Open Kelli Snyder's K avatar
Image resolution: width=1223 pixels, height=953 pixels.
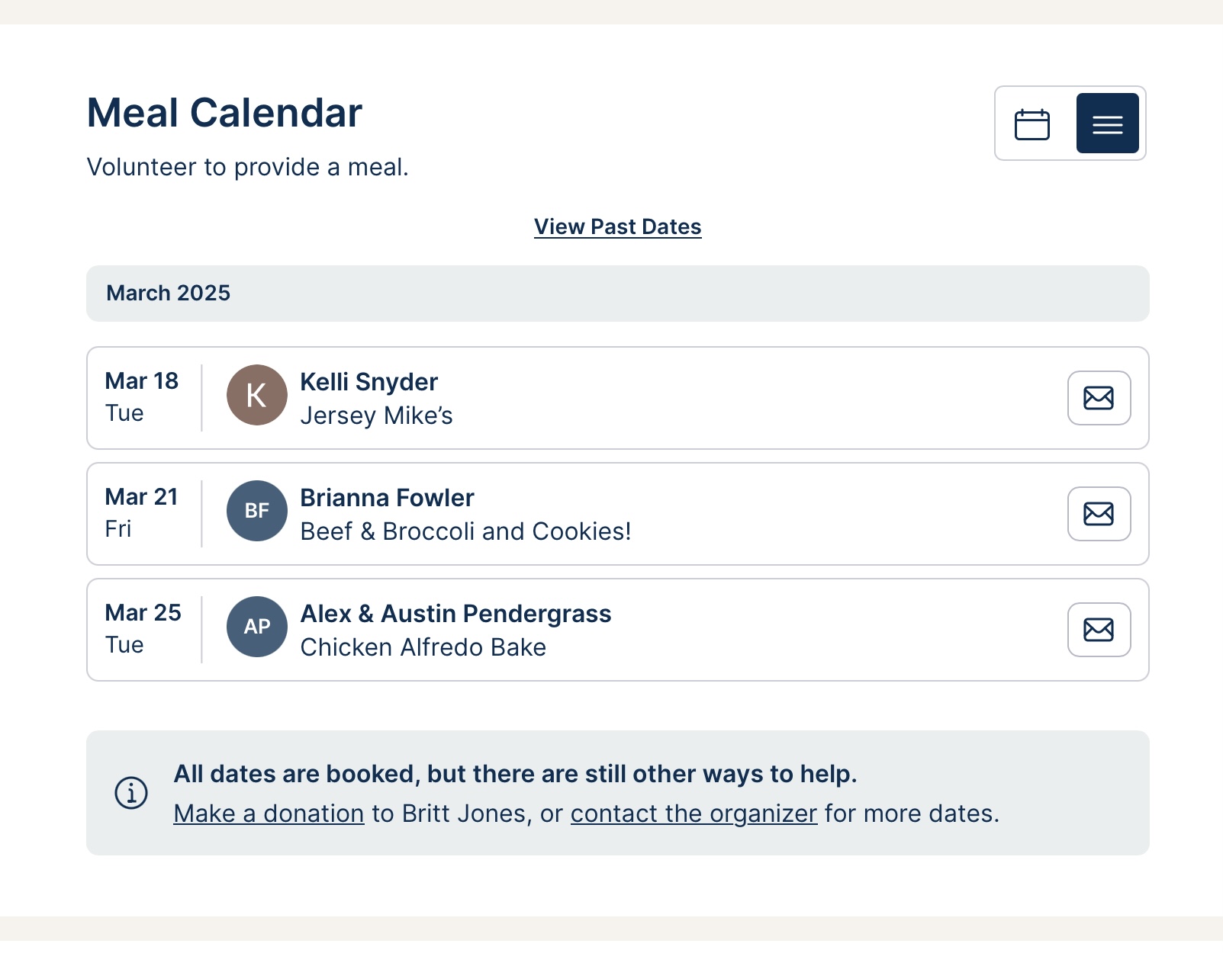click(x=257, y=395)
